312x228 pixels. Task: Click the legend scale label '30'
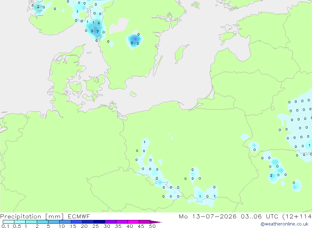(107, 226)
